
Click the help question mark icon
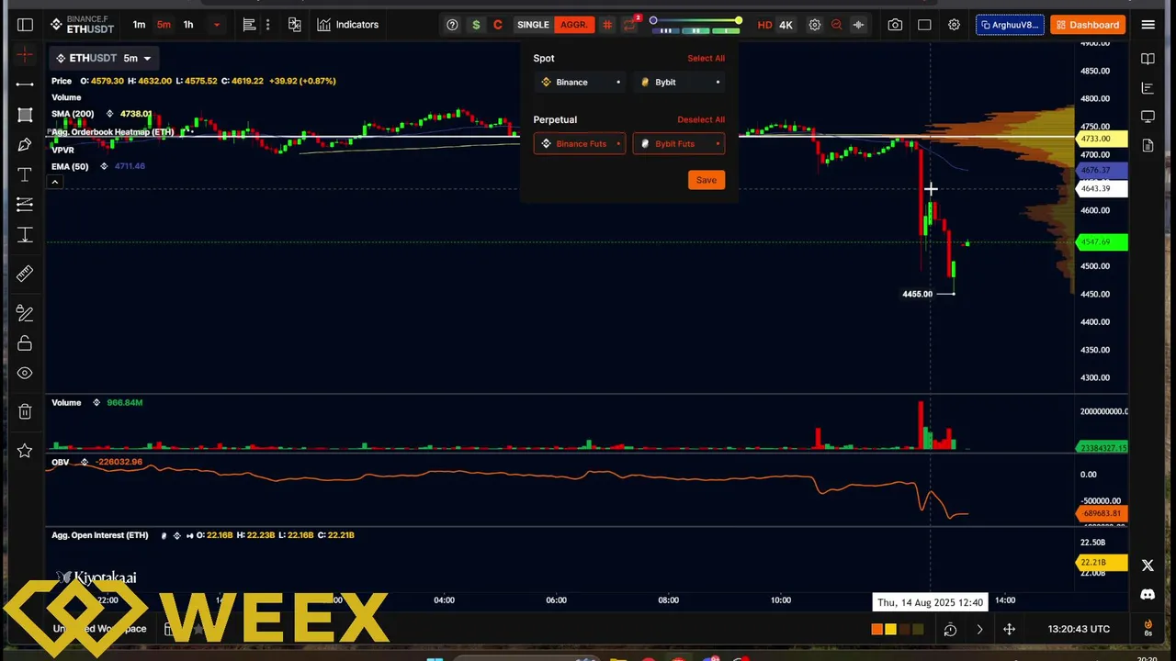[x=452, y=25]
